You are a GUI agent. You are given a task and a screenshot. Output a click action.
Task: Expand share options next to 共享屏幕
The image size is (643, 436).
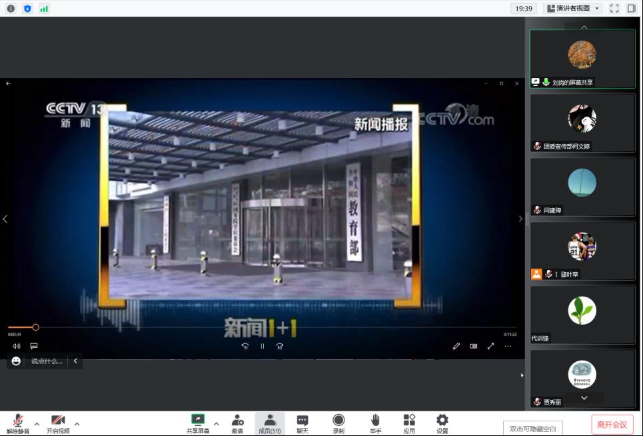click(x=217, y=424)
